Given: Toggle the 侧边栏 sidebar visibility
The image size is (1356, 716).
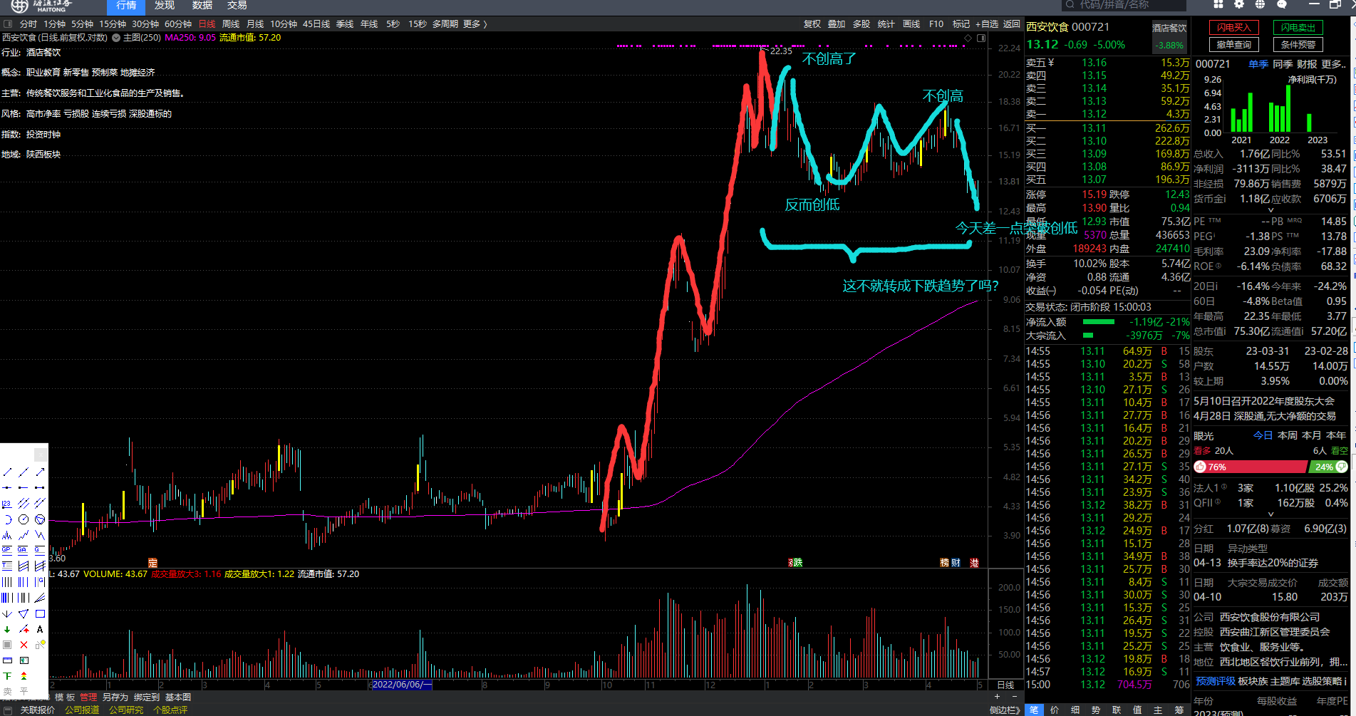Looking at the screenshot, I should click(1004, 710).
